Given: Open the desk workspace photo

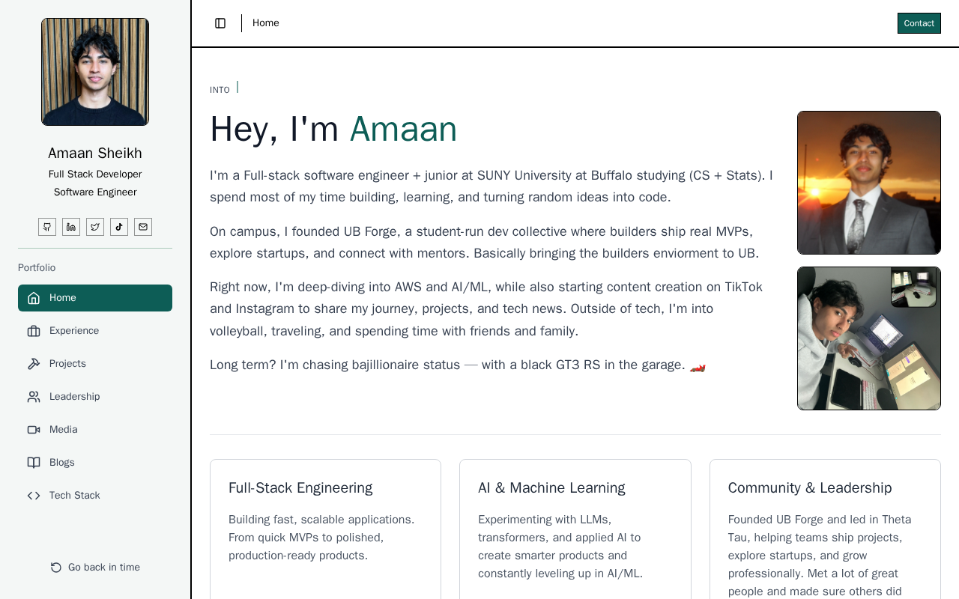Looking at the screenshot, I should 869,338.
